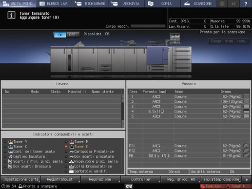Click Serbatoio umidif. icon
The width and height of the screenshot is (252, 189).
pos(71,171)
